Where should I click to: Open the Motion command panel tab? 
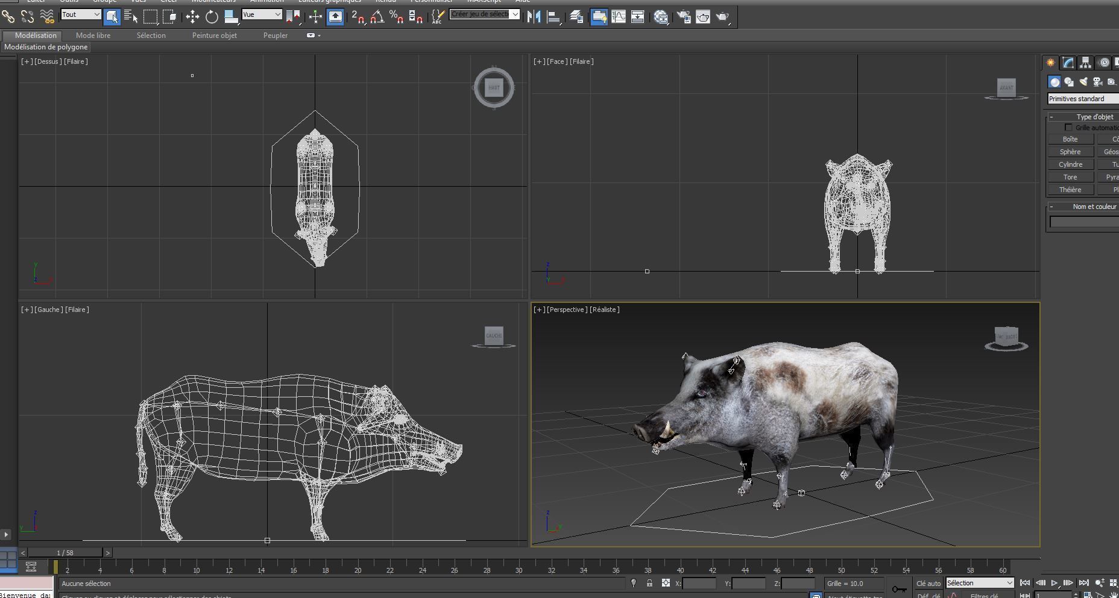tap(1103, 63)
